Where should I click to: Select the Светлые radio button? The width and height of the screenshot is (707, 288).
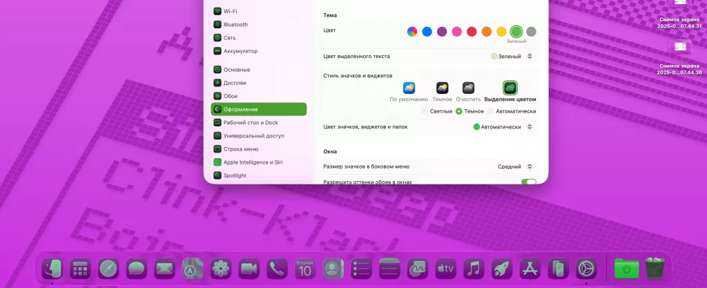coord(425,111)
